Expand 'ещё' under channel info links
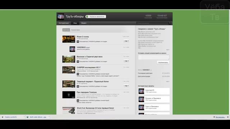Image resolution: width=230 pixels, height=129 pixels. click(168, 50)
